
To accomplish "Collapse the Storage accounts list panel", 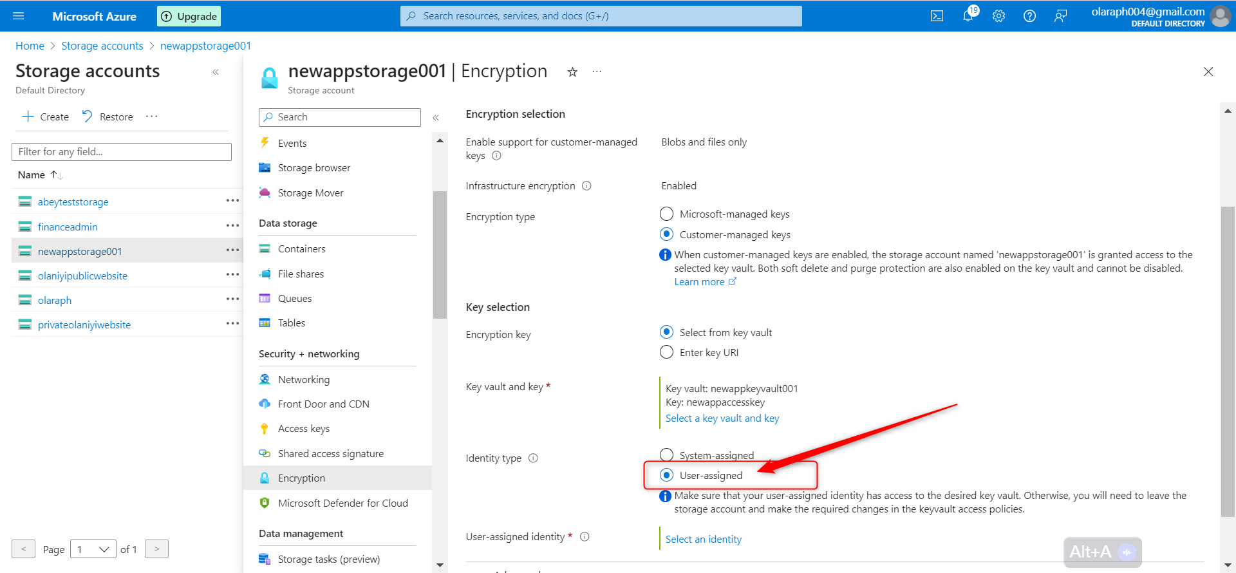I will [216, 72].
